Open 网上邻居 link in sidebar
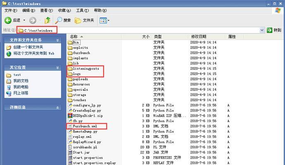 coord(21,93)
